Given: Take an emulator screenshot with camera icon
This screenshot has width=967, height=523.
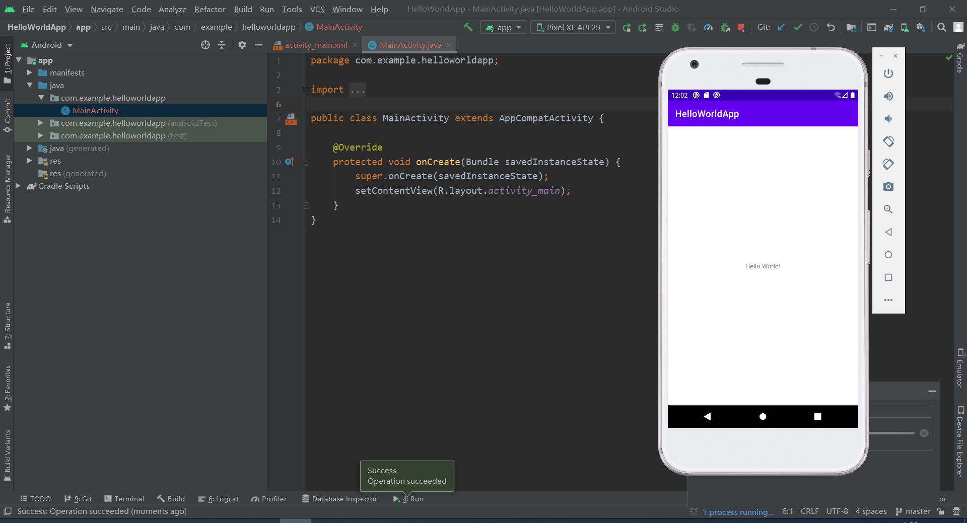Looking at the screenshot, I should [x=888, y=187].
